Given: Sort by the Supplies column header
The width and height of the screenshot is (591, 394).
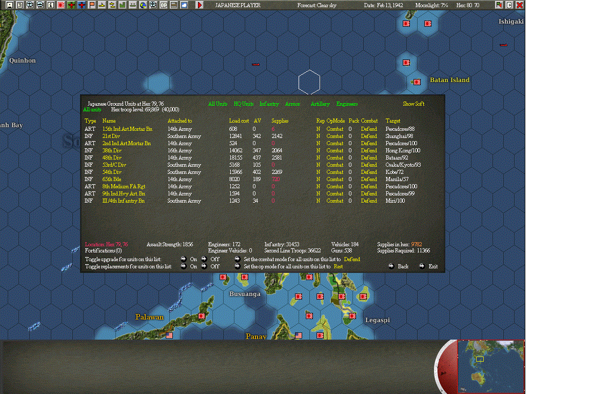Looking at the screenshot, I should coord(280,121).
